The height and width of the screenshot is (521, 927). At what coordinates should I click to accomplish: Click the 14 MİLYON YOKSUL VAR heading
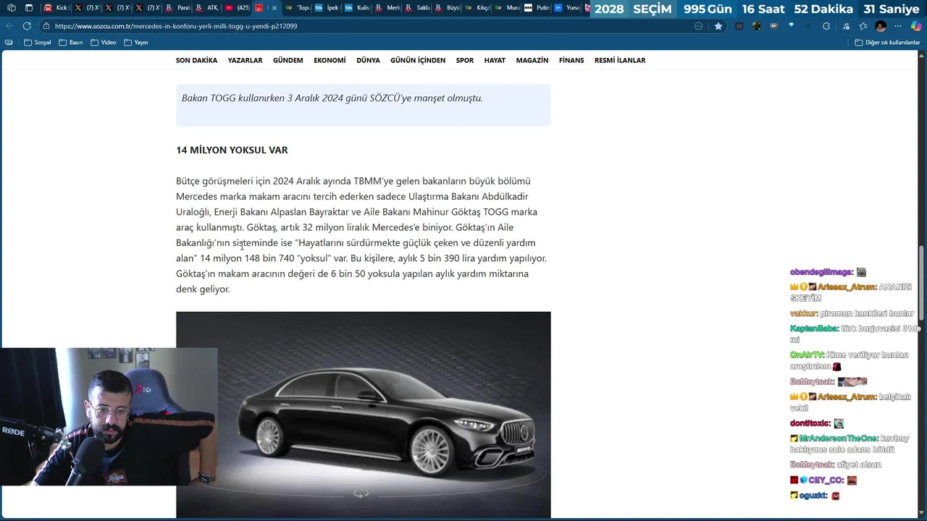(232, 150)
